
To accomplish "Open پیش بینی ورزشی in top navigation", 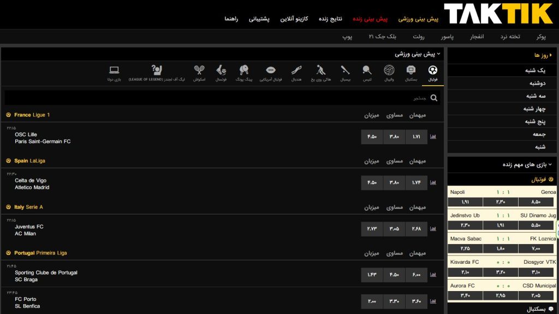I will (418, 19).
